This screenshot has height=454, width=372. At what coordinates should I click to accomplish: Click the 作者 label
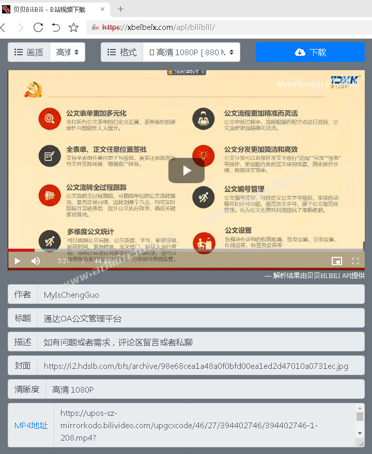click(23, 295)
